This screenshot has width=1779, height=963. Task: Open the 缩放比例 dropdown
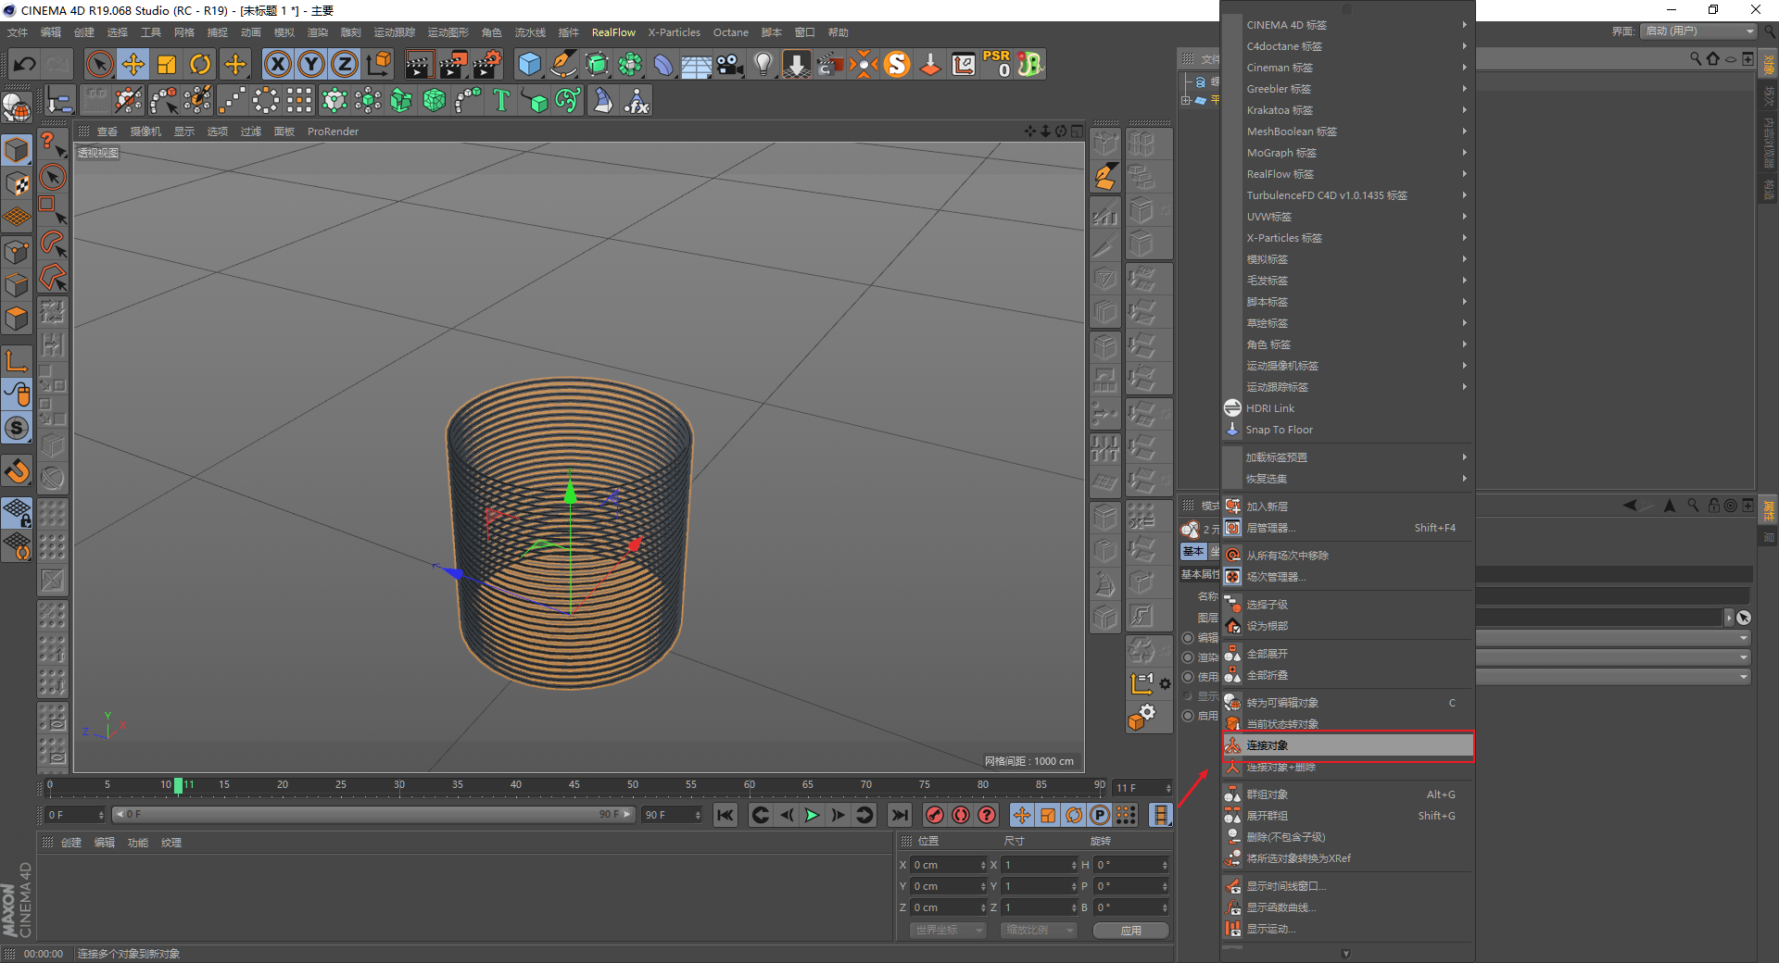1038,930
